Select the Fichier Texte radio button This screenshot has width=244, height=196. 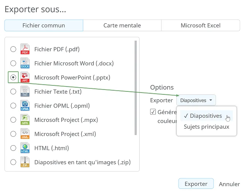coord(13,91)
